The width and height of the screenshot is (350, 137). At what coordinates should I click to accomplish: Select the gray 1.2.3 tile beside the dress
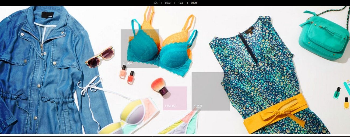pyautogui.click(x=211, y=91)
